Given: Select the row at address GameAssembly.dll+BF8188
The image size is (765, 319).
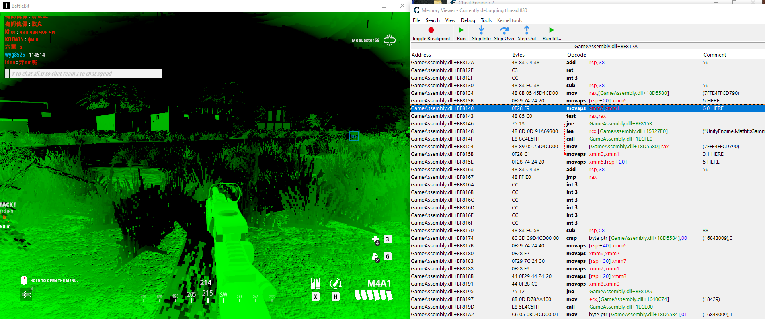Looking at the screenshot, I should (x=588, y=269).
